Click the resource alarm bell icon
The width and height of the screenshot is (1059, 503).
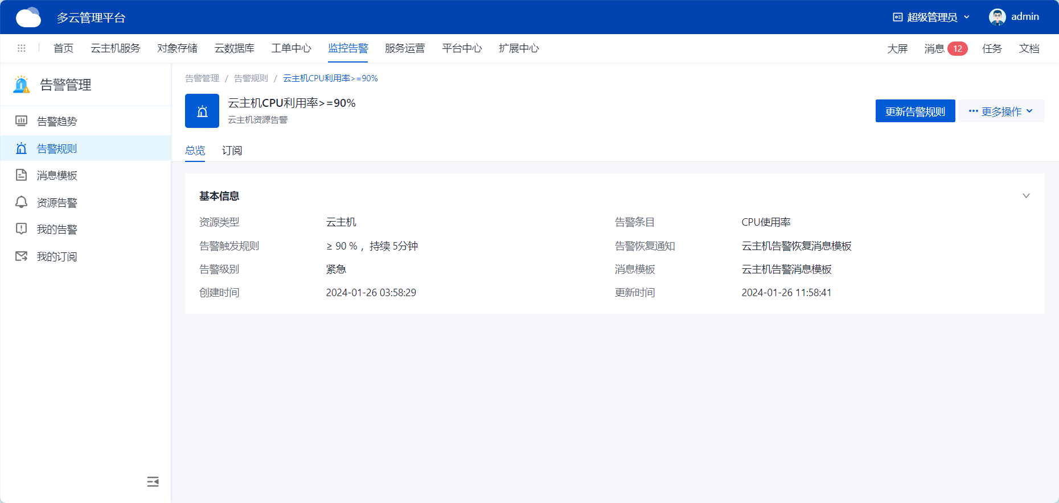point(21,202)
